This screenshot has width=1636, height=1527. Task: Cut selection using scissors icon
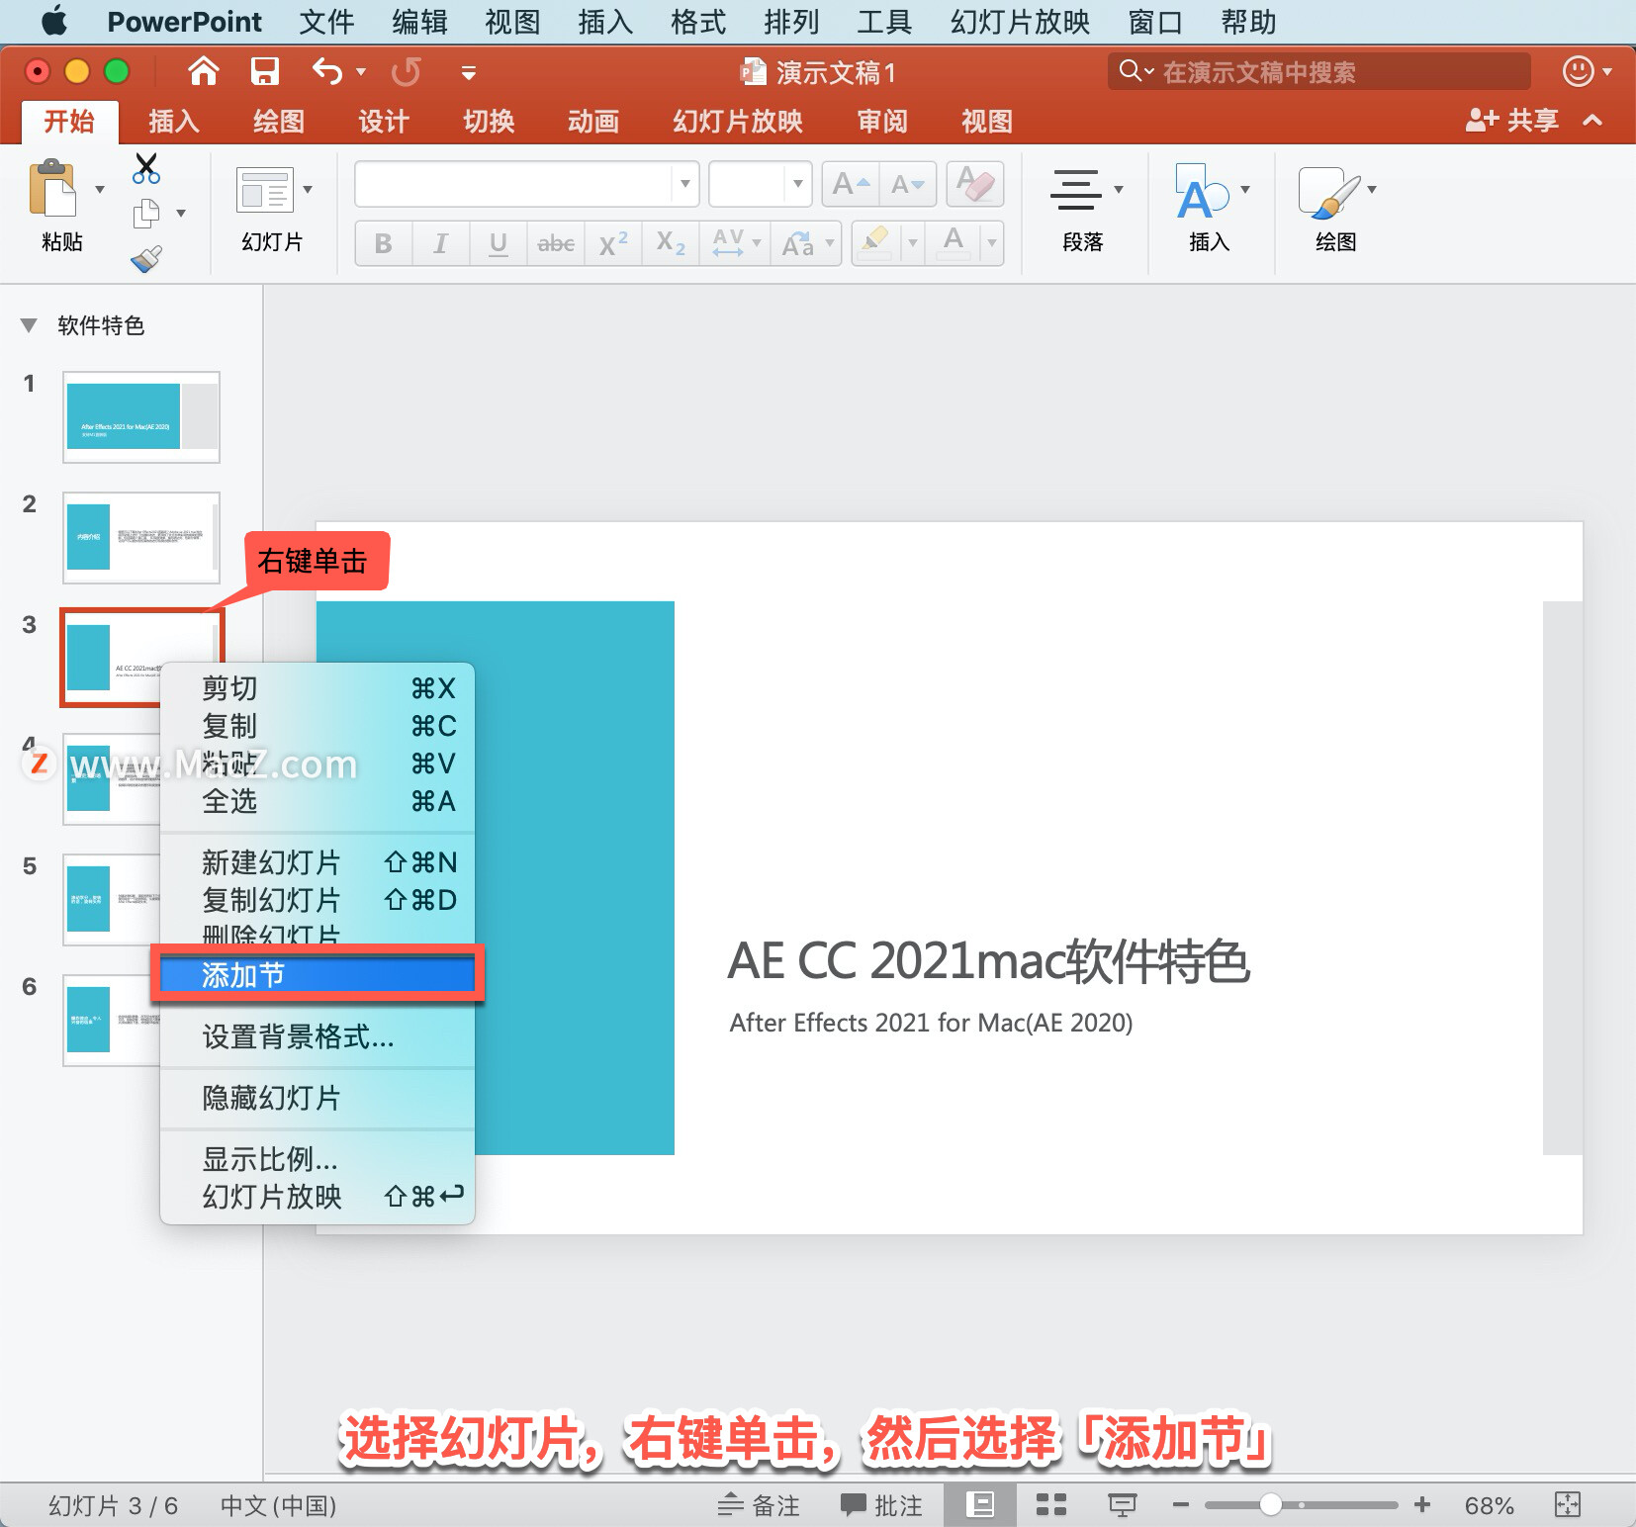click(x=146, y=168)
